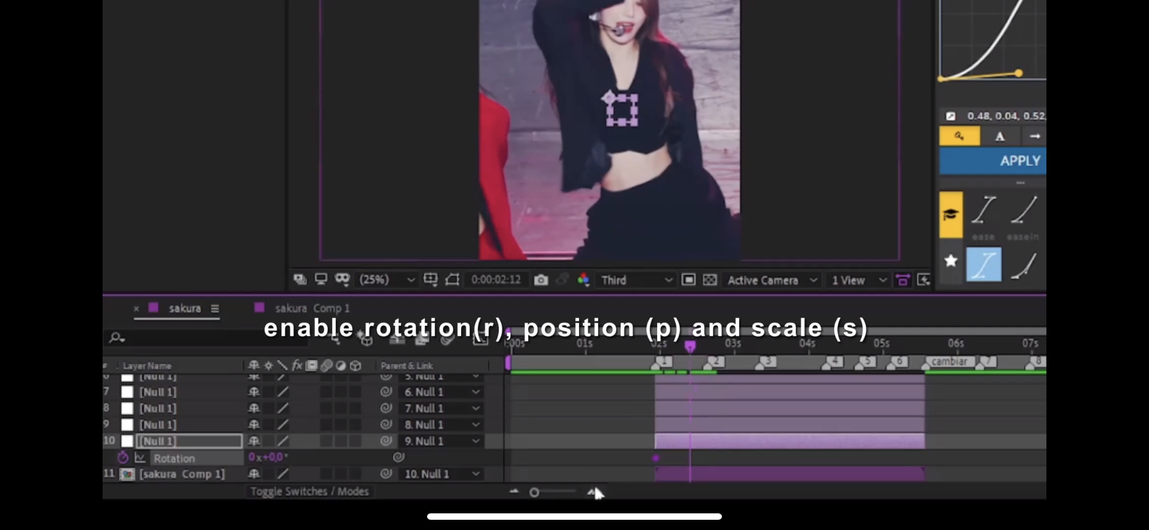The image size is (1149, 530).
Task: Click the zoom in mountain icon on timeline
Action: click(x=592, y=492)
